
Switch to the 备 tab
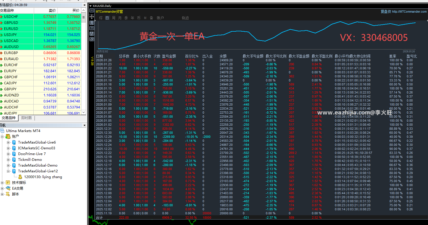click(x=151, y=18)
